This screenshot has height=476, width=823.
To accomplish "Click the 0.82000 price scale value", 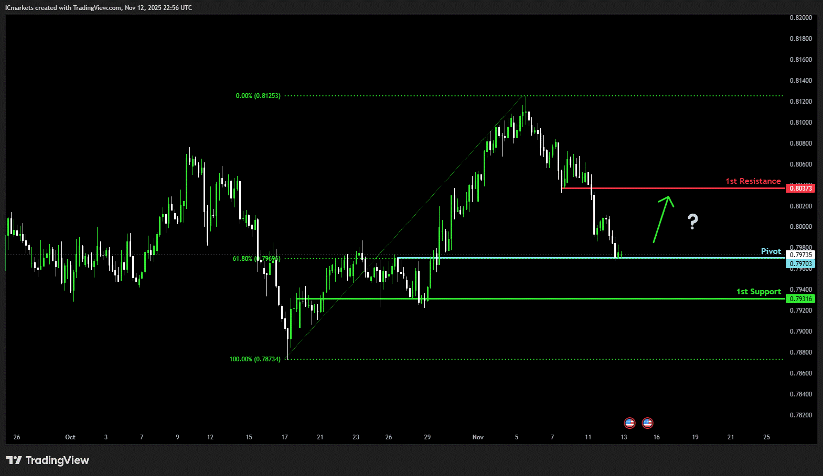I will pos(800,18).
